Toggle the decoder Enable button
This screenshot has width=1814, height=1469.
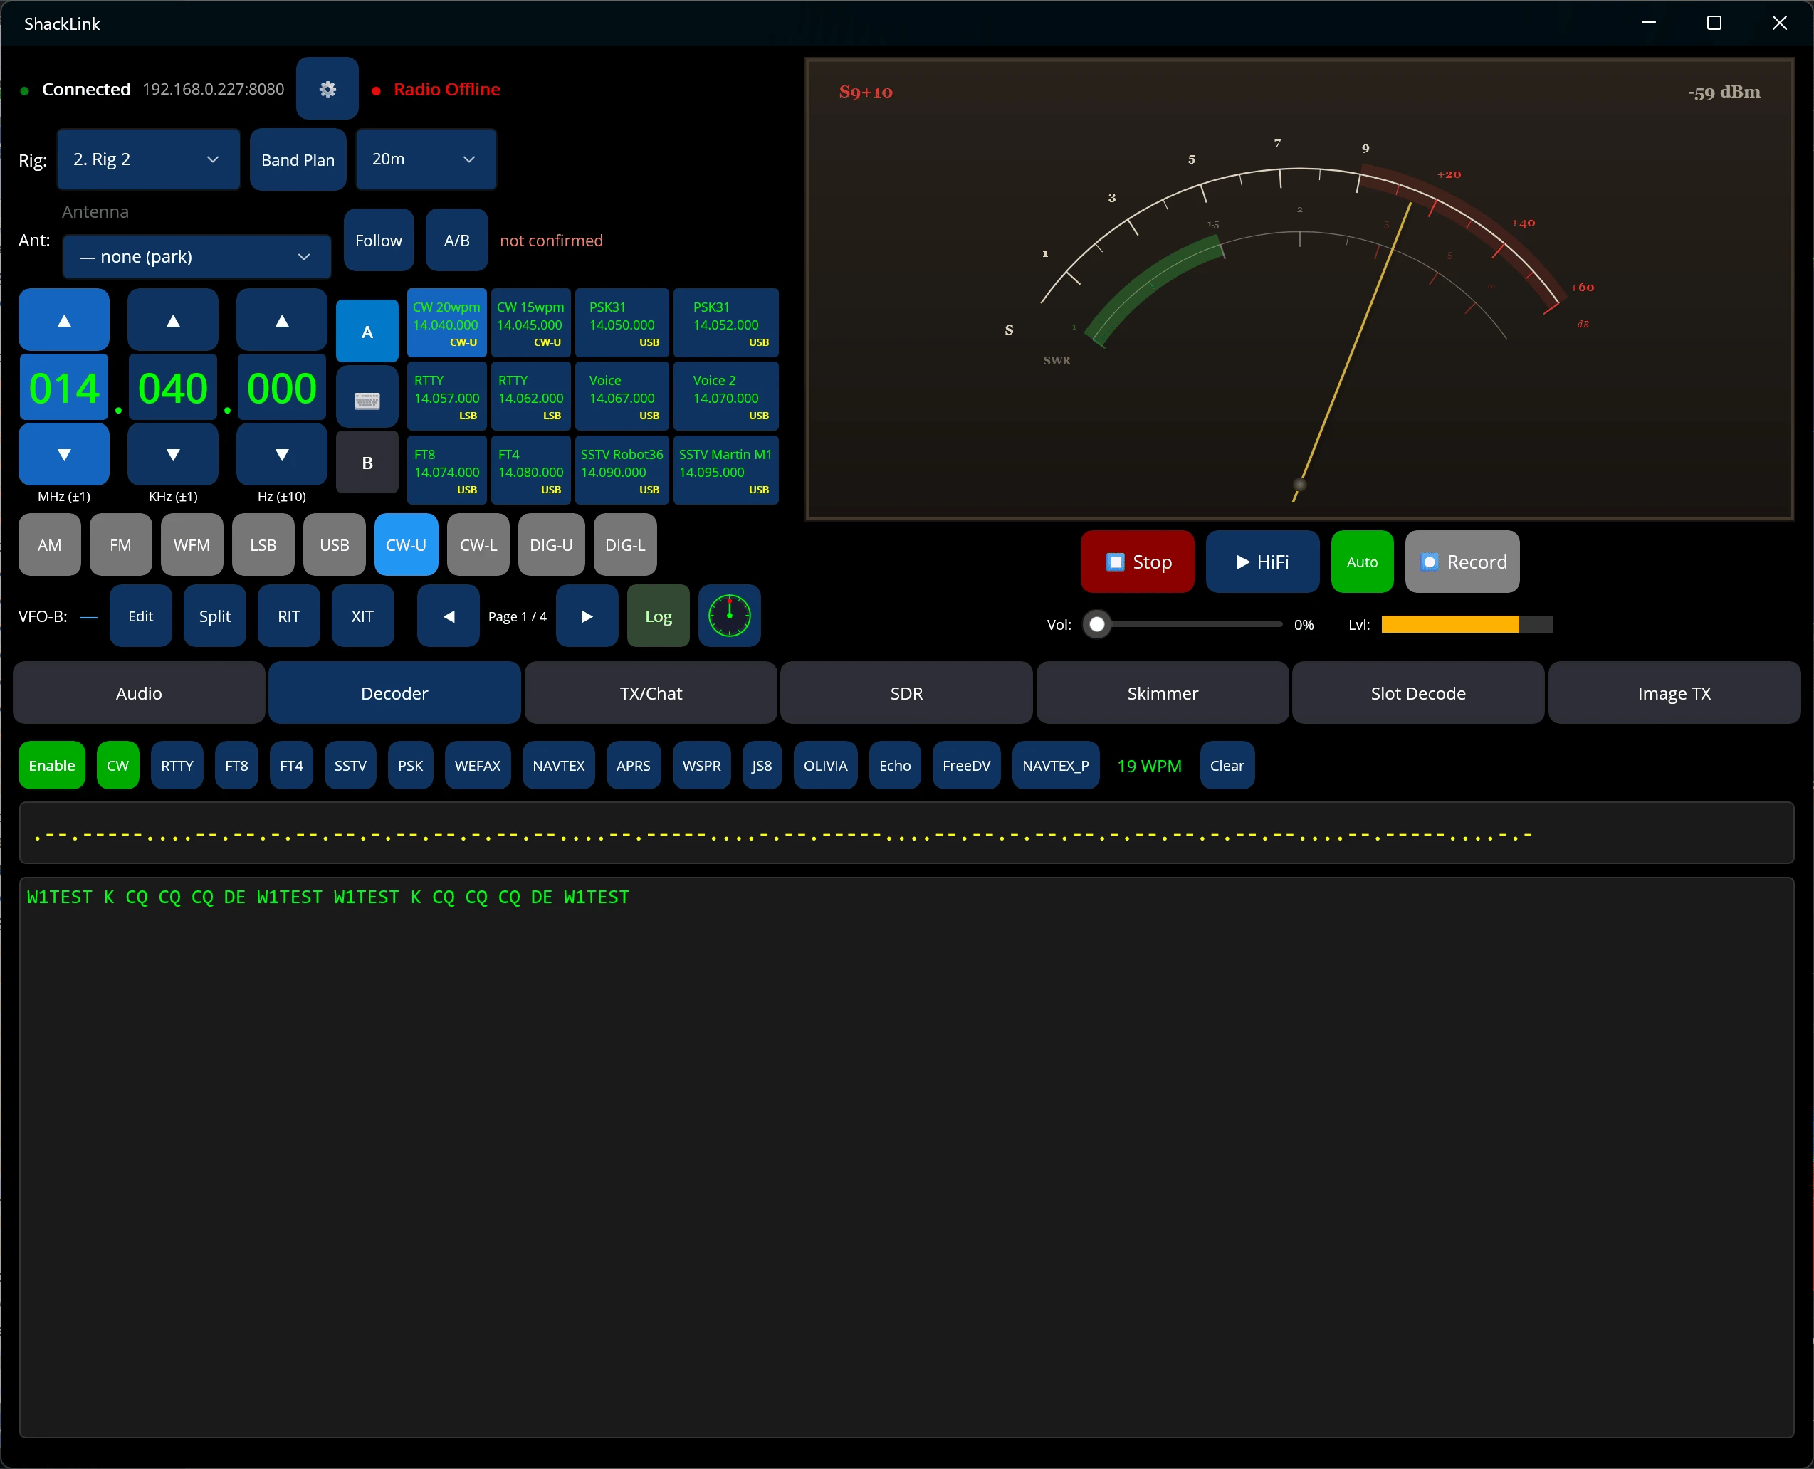click(52, 765)
